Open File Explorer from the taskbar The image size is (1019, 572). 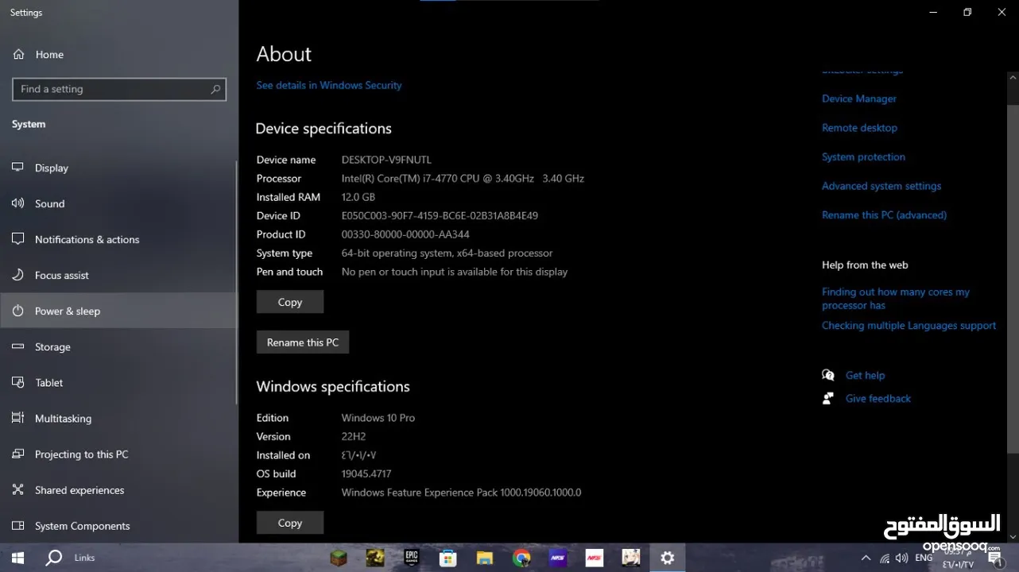point(484,558)
